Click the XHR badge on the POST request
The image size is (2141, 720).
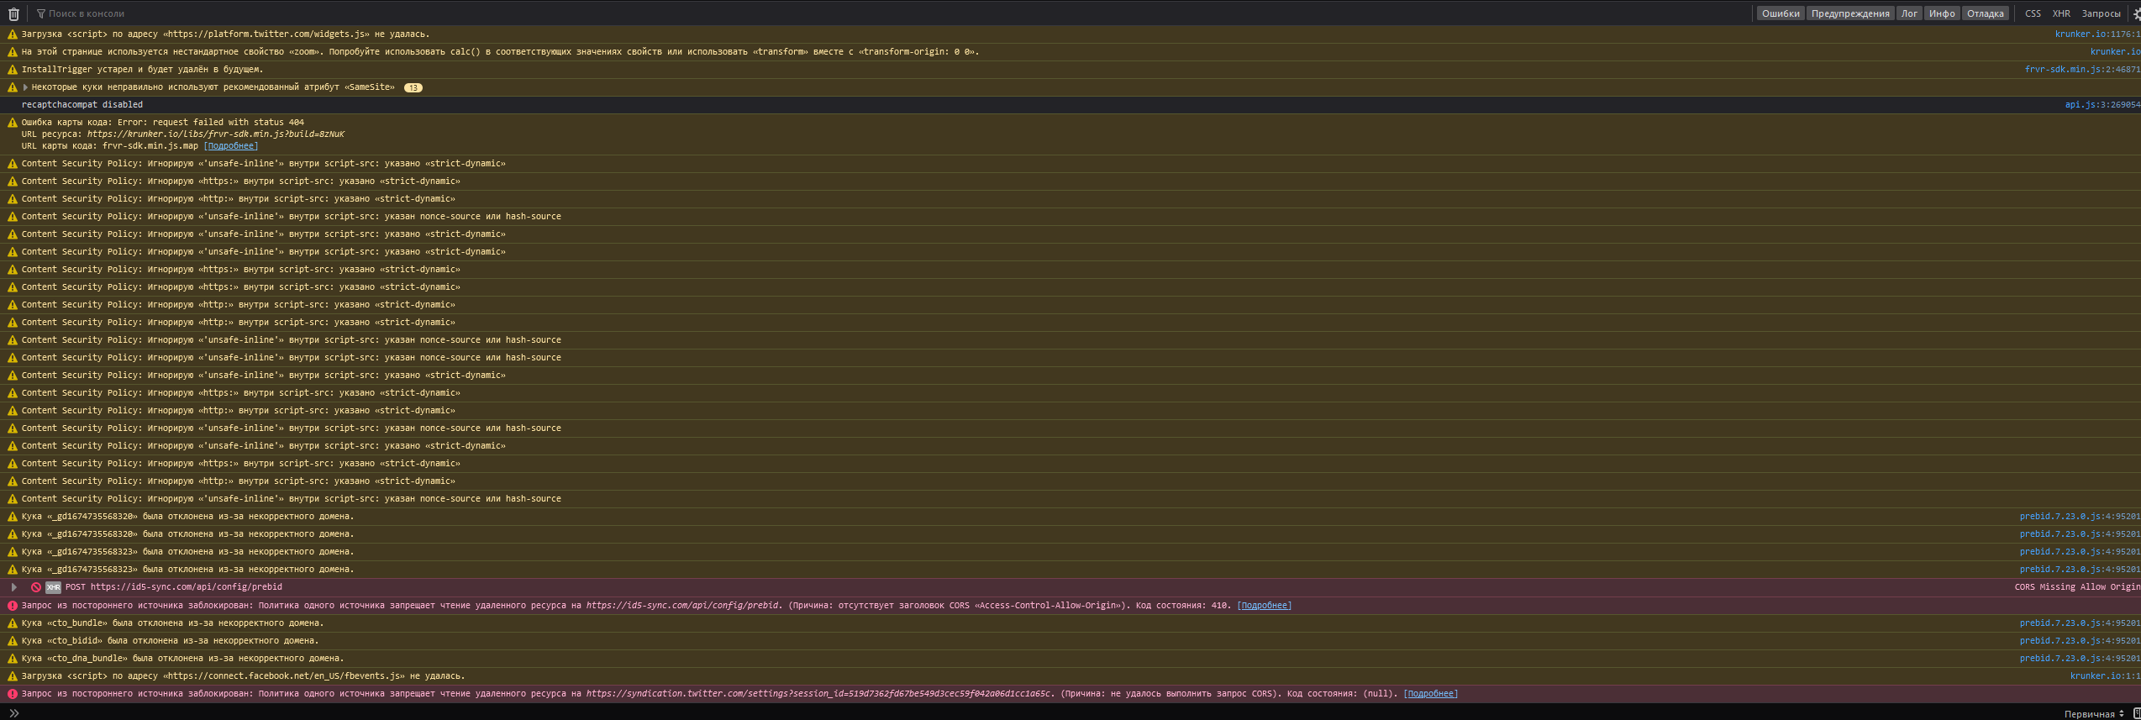pos(53,587)
